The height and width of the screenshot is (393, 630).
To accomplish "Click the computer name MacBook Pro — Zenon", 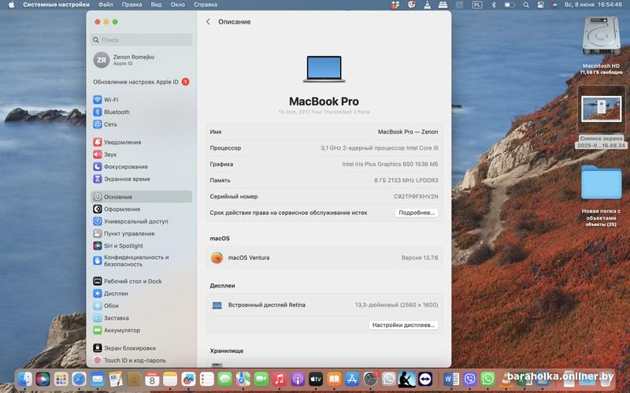I will [x=408, y=132].
